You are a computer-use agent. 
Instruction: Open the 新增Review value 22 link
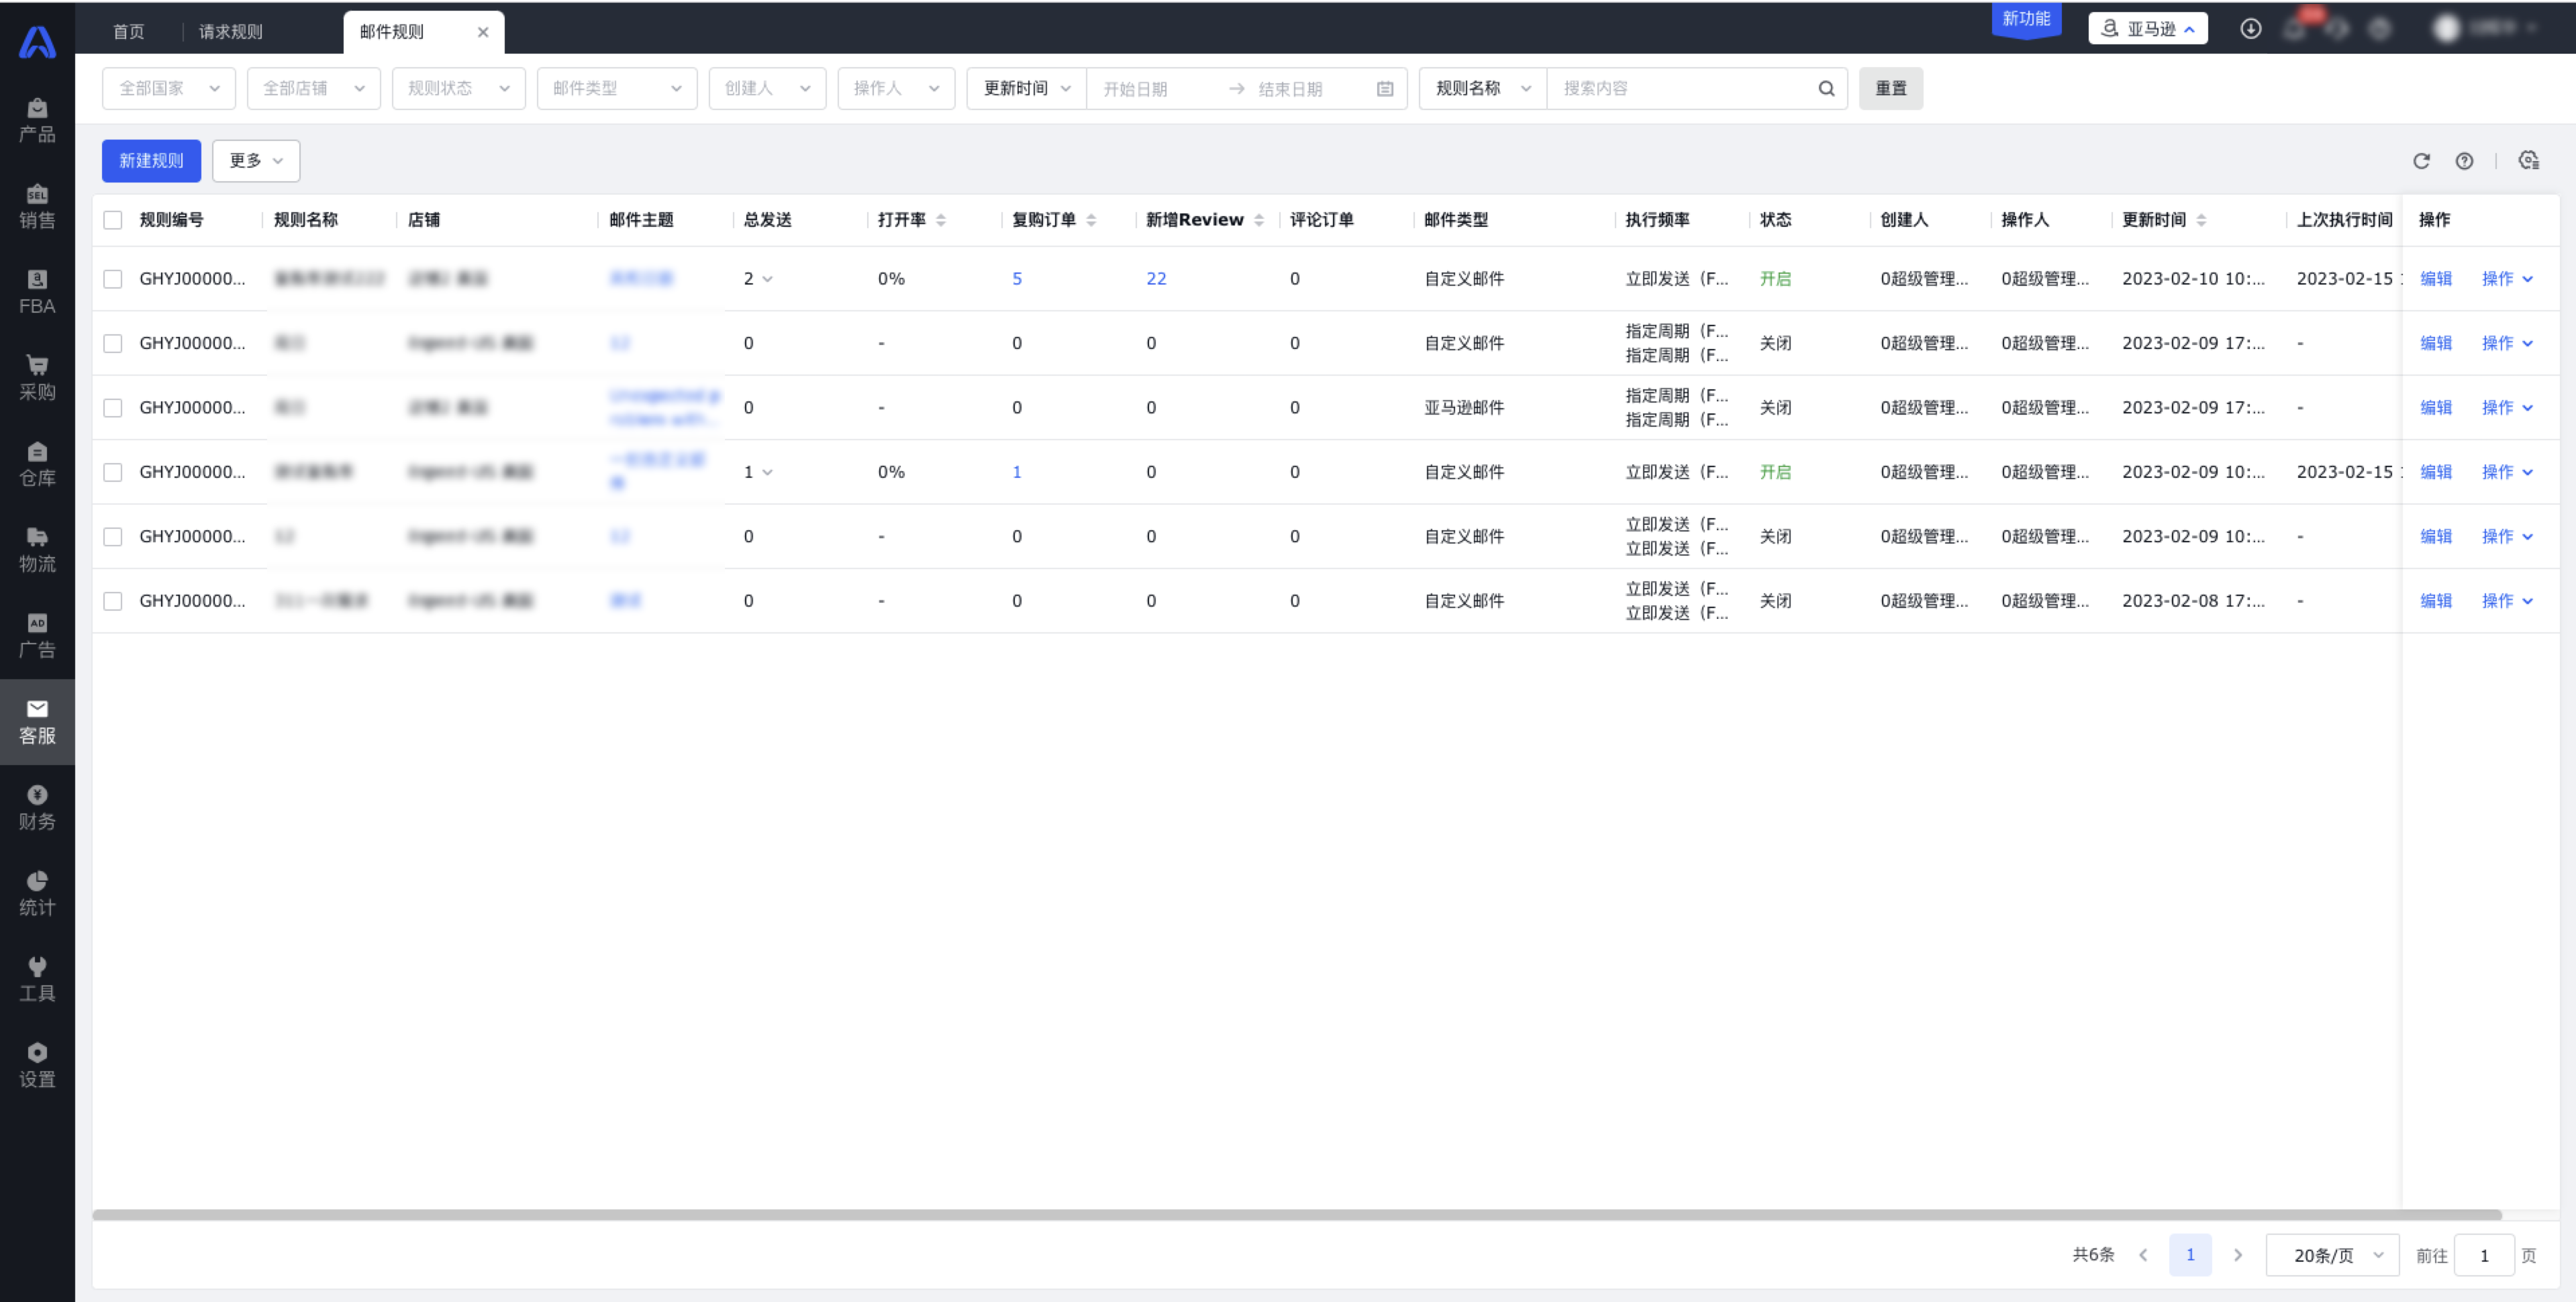click(1156, 279)
